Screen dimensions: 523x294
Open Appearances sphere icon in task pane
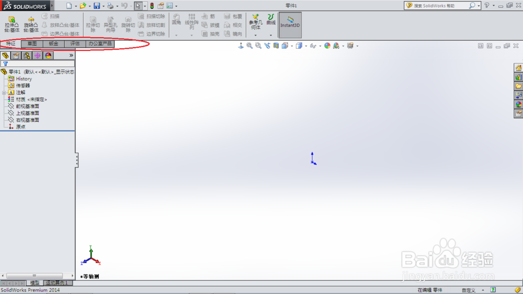tap(518, 105)
